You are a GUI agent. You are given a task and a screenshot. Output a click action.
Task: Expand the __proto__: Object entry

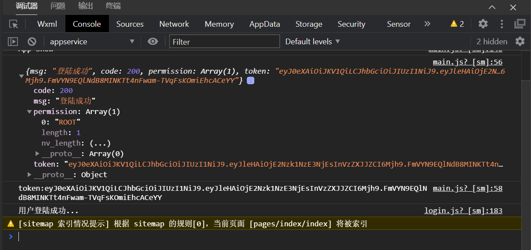pos(29,175)
